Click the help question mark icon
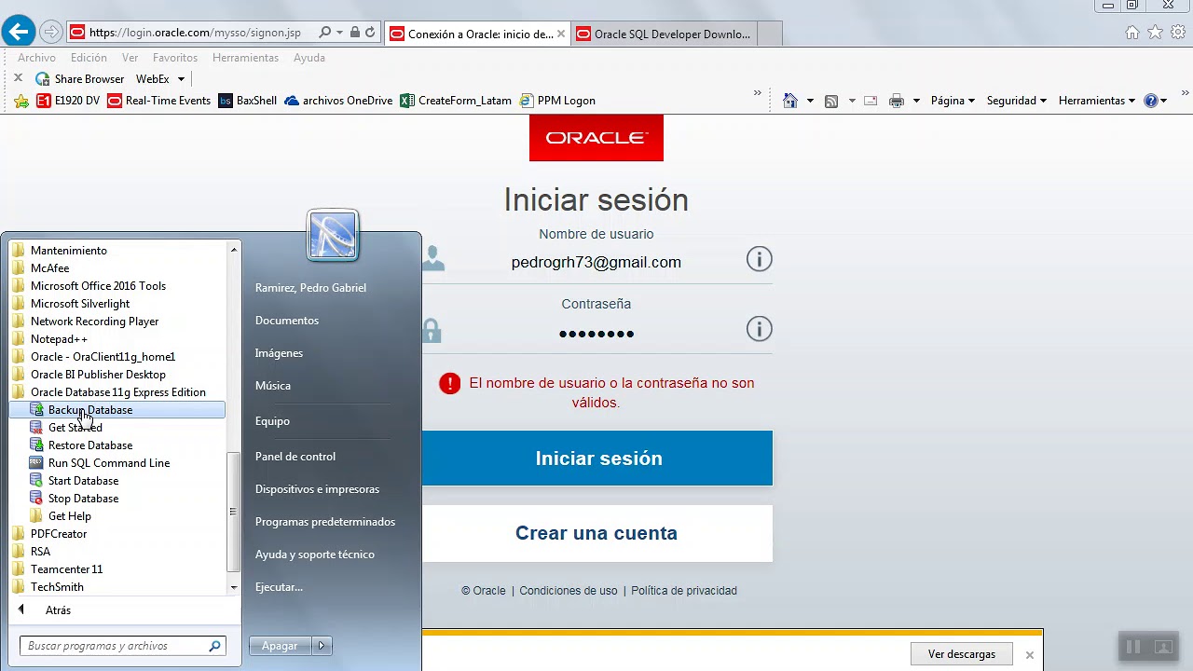The height and width of the screenshot is (671, 1193). [x=1150, y=101]
